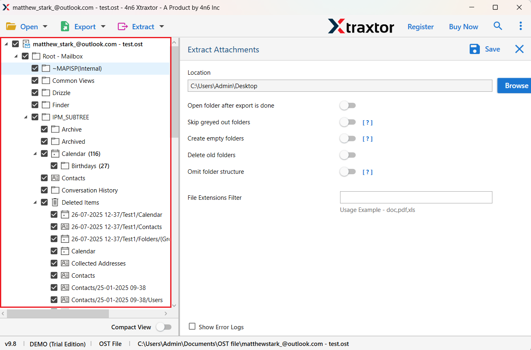531x350 pixels.
Task: Toggle Skip greyed out folders switch
Action: tap(348, 122)
